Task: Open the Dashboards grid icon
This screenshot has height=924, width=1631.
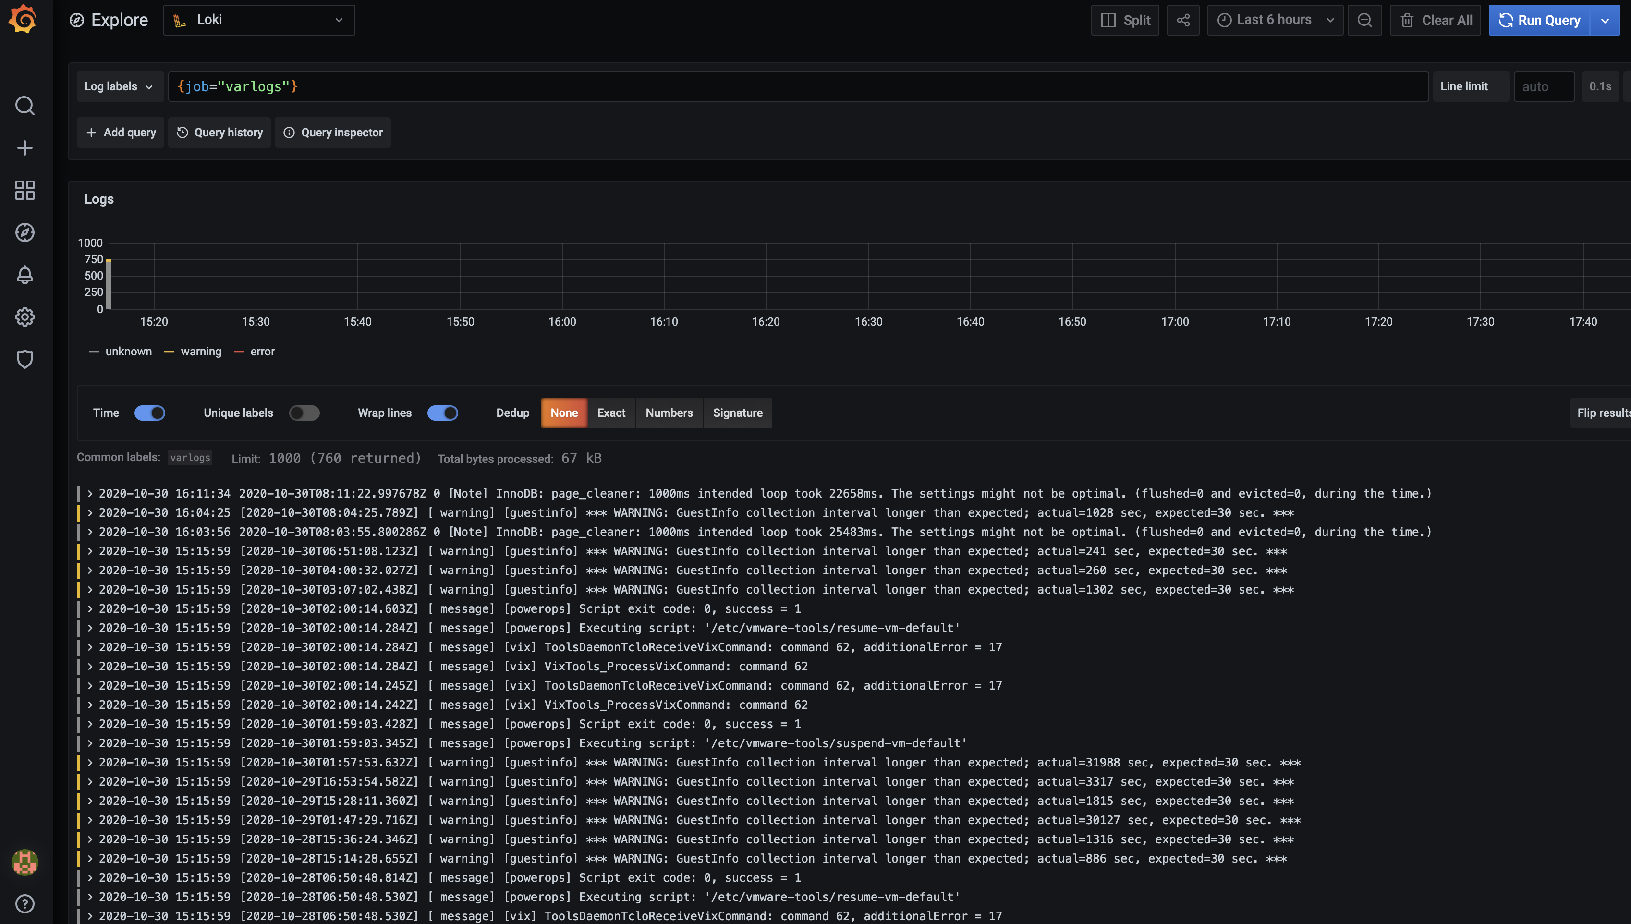Action: [x=25, y=190]
